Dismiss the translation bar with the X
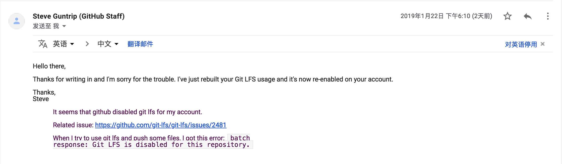Image resolution: width=562 pixels, height=164 pixels. 543,44
